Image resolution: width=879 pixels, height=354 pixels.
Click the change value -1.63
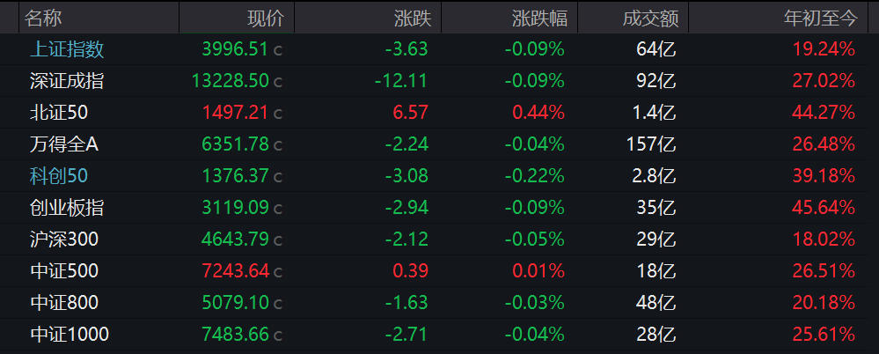(407, 303)
